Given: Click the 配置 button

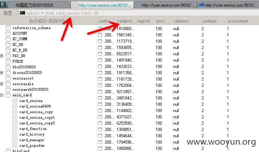Looking at the screenshot, I should (x=8, y=13).
